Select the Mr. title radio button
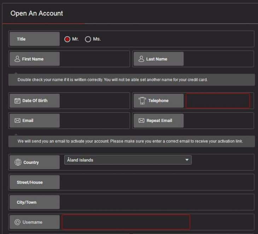Image resolution: width=258 pixels, height=234 pixels. (x=67, y=39)
